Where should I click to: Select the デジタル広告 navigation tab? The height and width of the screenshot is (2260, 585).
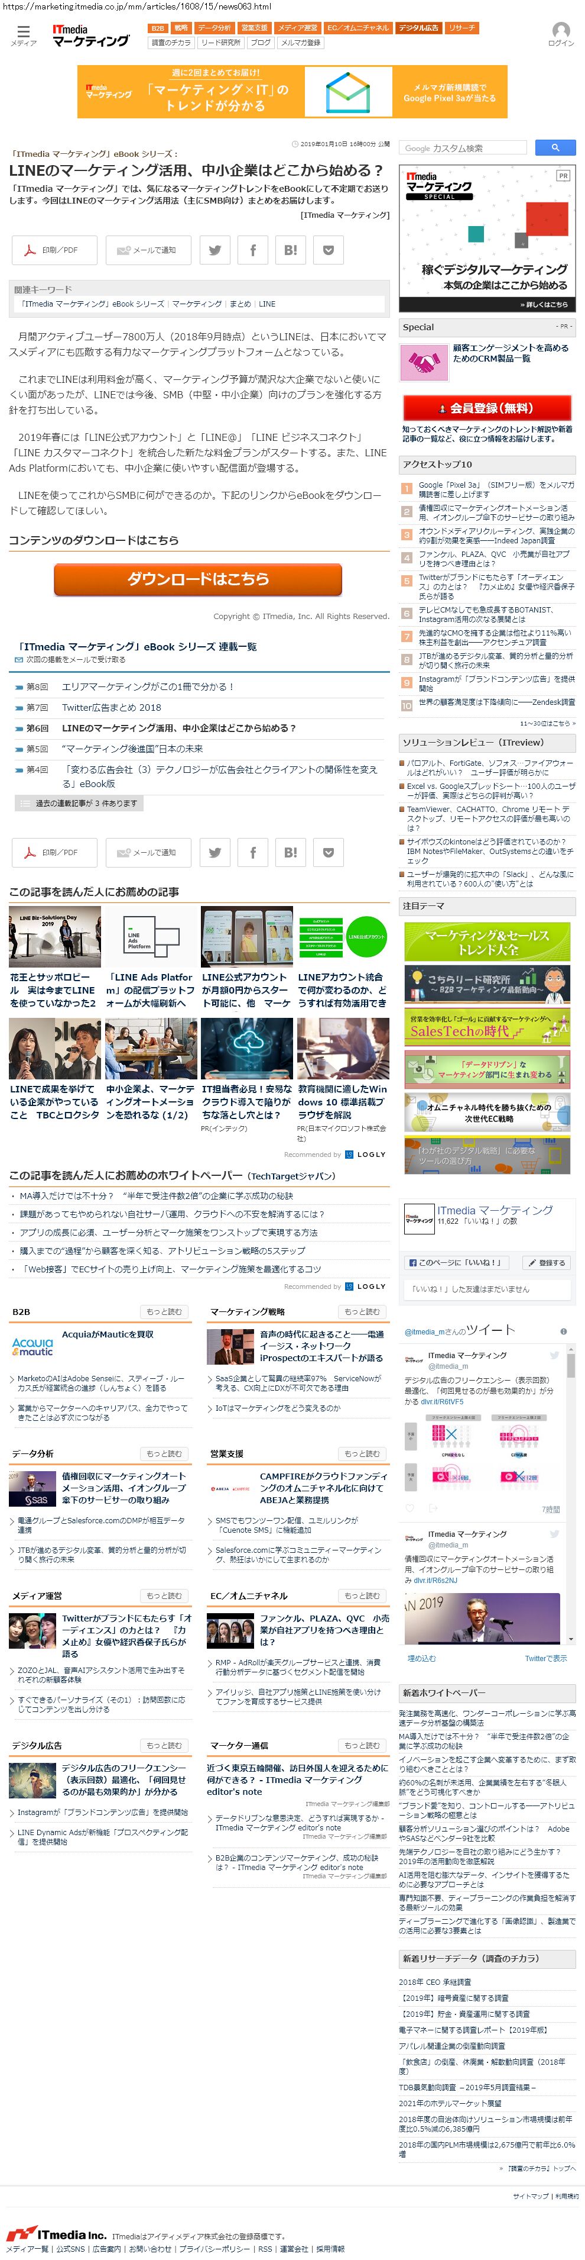click(x=418, y=28)
